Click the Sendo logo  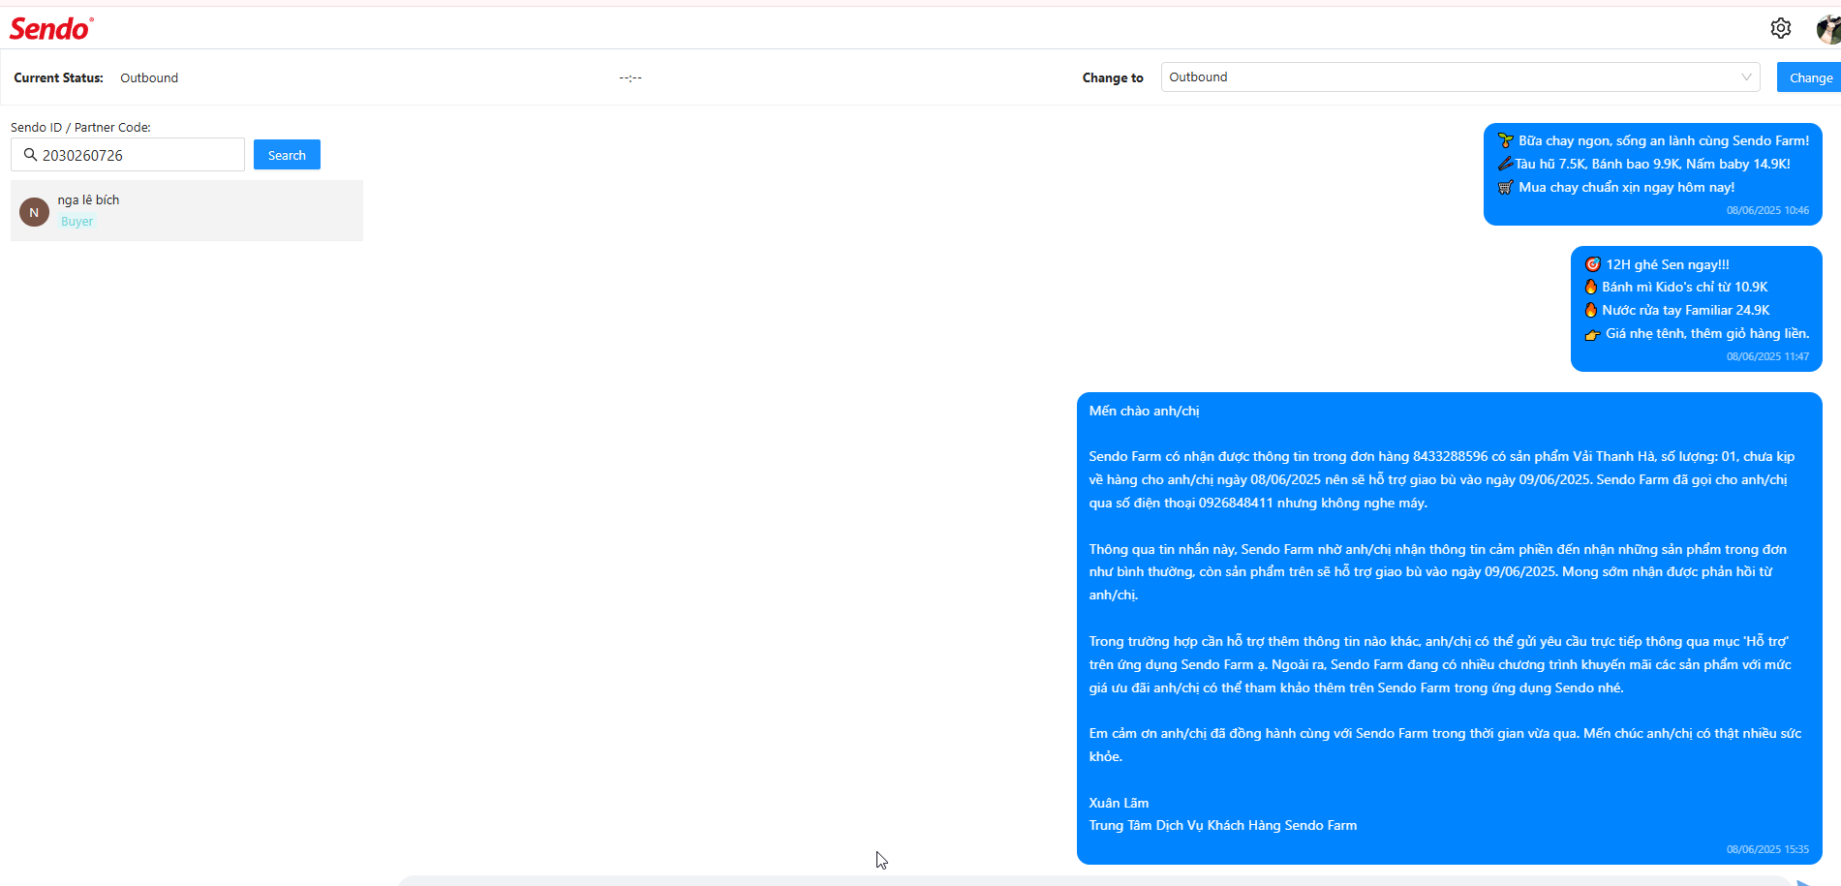tap(51, 29)
